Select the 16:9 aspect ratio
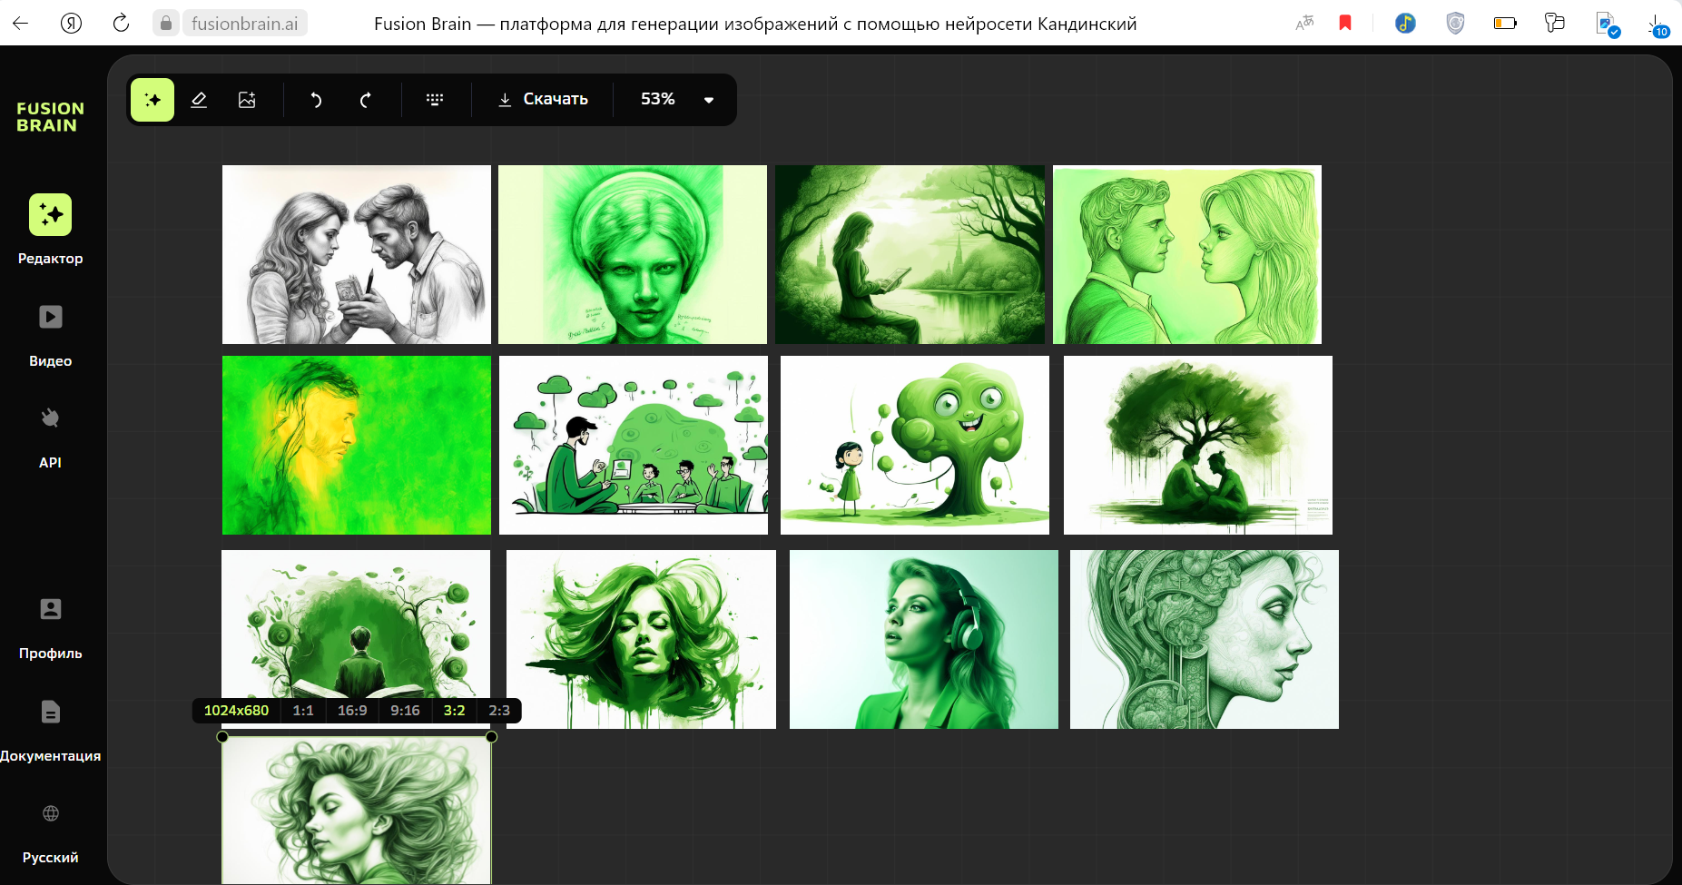1682x885 pixels. pyautogui.click(x=352, y=711)
